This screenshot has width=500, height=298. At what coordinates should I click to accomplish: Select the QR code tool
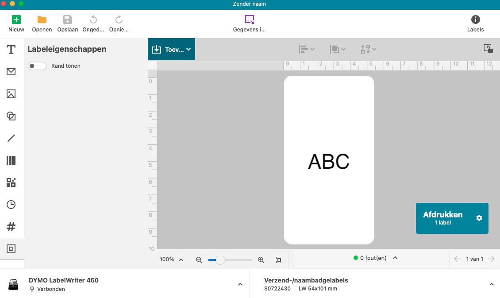coord(11,182)
